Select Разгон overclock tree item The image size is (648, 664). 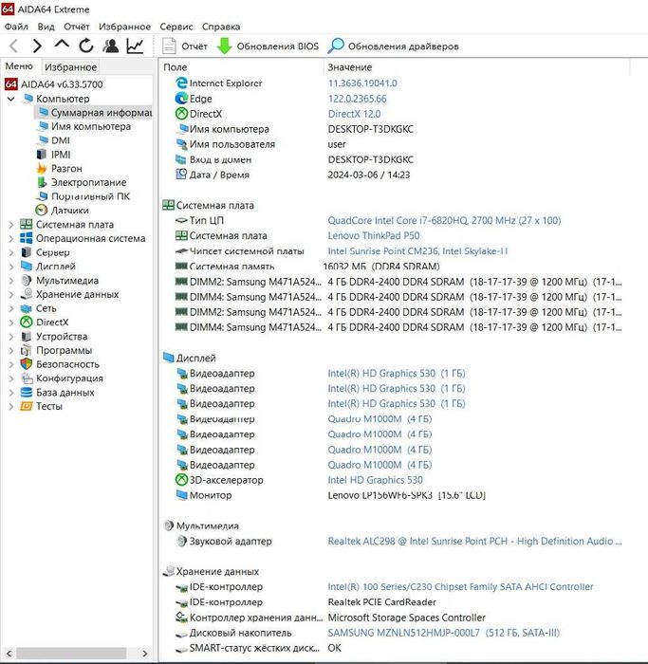click(x=66, y=169)
